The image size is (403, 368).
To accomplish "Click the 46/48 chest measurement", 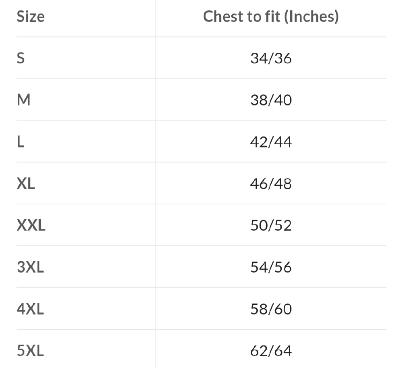I will pos(271,184).
